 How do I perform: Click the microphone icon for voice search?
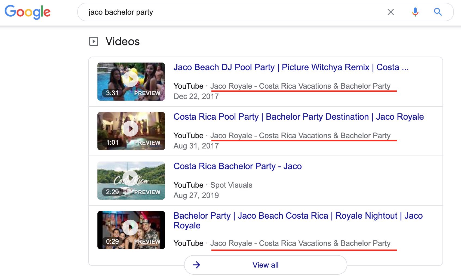click(415, 12)
